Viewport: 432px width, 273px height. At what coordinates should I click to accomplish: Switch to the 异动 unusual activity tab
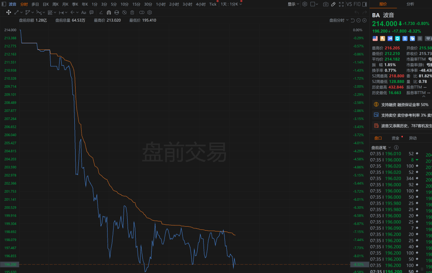coord(413,138)
